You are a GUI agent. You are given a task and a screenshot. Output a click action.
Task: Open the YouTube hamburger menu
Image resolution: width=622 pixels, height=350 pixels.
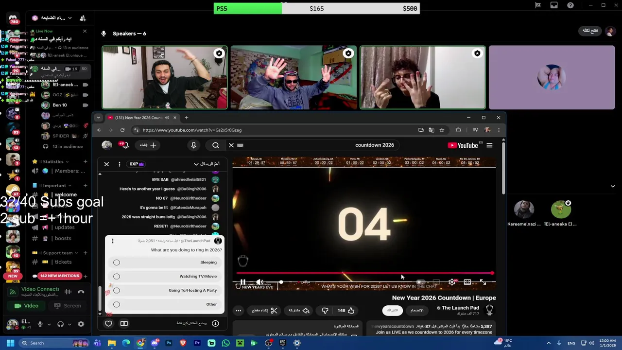[x=489, y=145]
